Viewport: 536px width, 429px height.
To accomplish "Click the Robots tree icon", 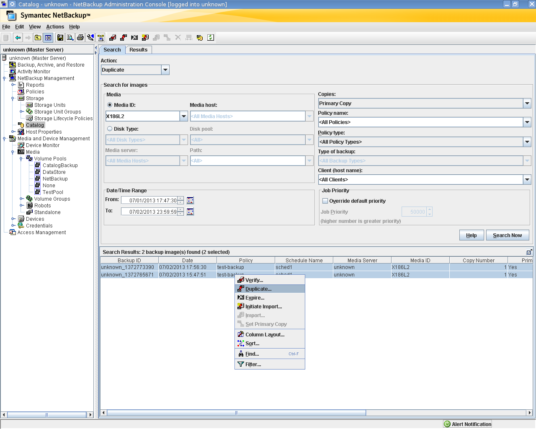I will (x=29, y=206).
